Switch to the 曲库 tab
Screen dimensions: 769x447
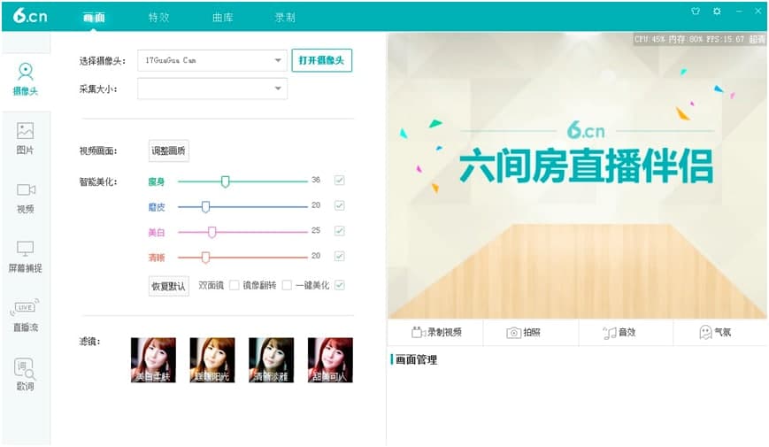pos(222,18)
